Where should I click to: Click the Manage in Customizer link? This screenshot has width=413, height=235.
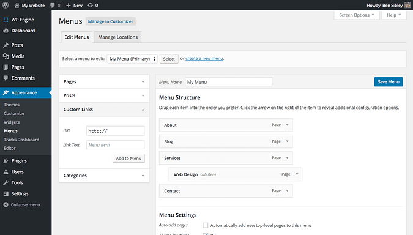(111, 21)
